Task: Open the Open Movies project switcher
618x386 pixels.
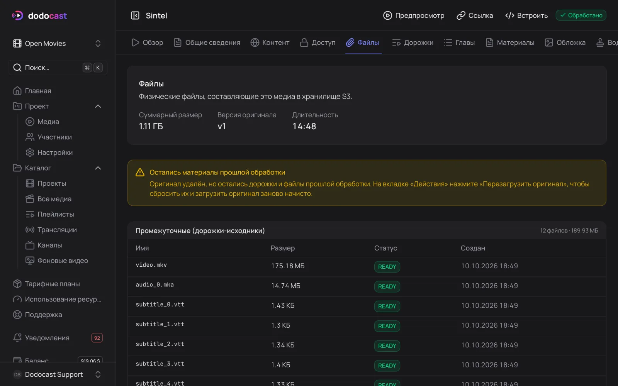Action: [x=58, y=43]
